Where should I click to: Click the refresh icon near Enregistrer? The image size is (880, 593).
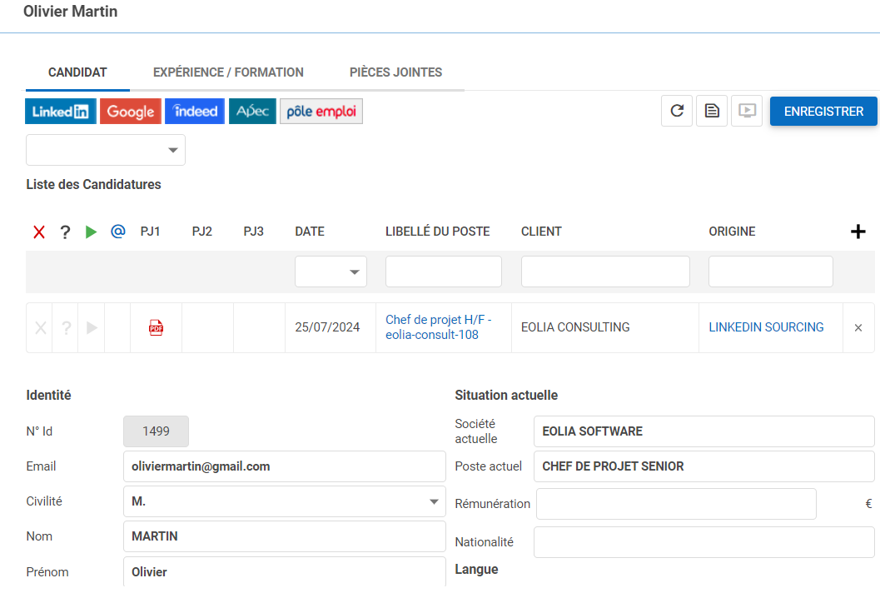(x=677, y=111)
